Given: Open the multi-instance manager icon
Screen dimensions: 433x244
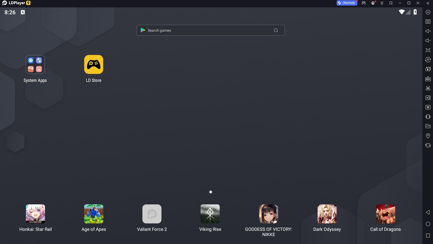Looking at the screenshot, I should (x=428, y=69).
